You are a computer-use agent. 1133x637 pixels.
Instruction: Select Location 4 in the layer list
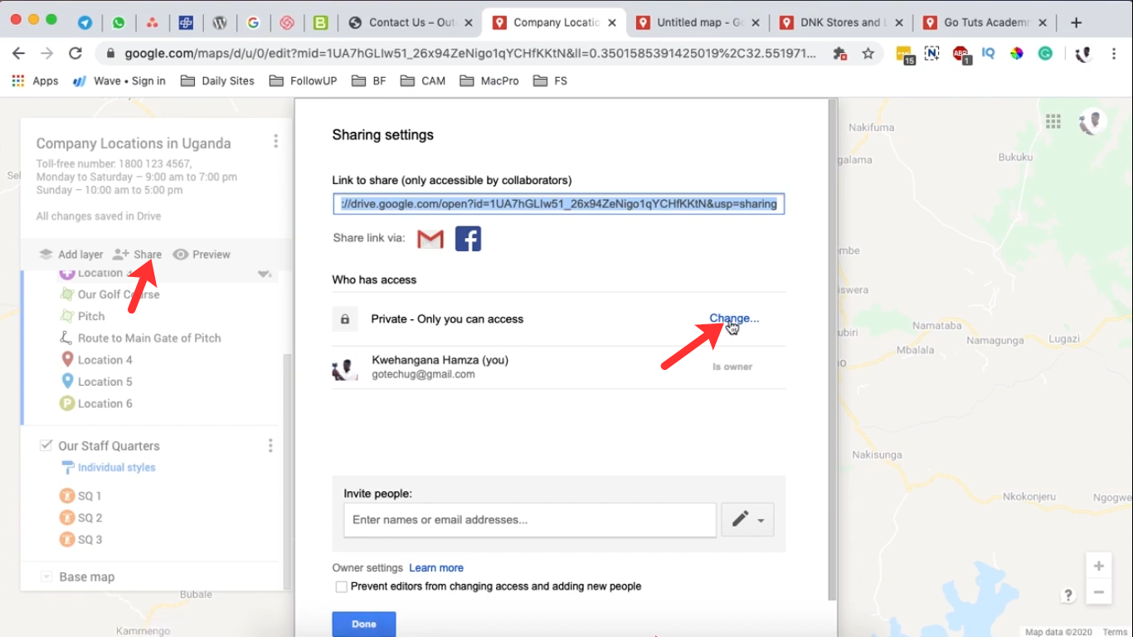[x=105, y=360]
